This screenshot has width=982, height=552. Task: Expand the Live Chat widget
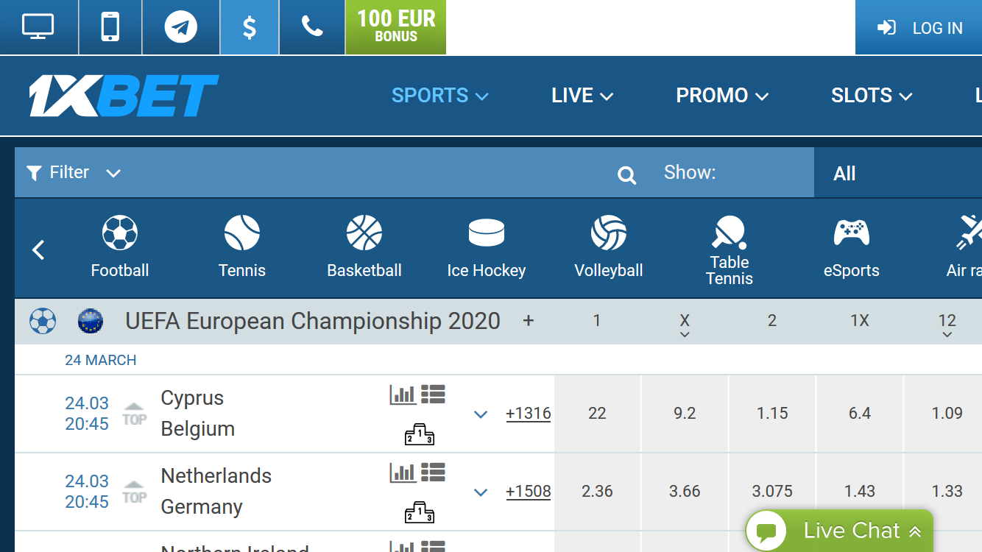click(839, 531)
